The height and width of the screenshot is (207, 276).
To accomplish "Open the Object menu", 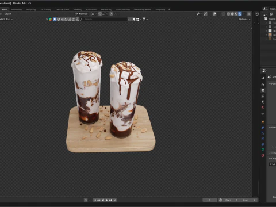I will coord(7,14).
